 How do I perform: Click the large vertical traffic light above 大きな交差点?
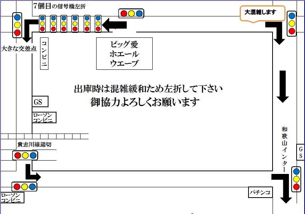(x=17, y=25)
